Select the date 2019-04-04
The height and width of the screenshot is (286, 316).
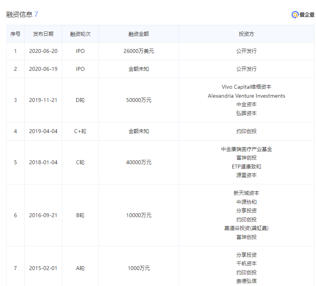point(43,131)
